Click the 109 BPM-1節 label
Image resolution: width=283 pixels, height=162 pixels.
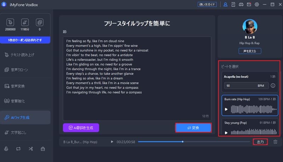point(267,99)
